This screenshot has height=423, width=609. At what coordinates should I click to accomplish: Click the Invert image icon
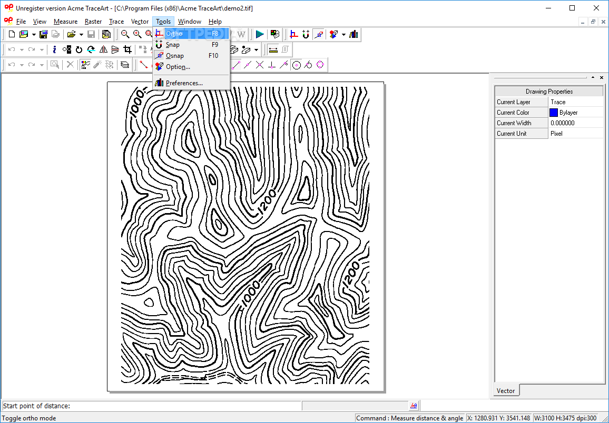pos(67,49)
